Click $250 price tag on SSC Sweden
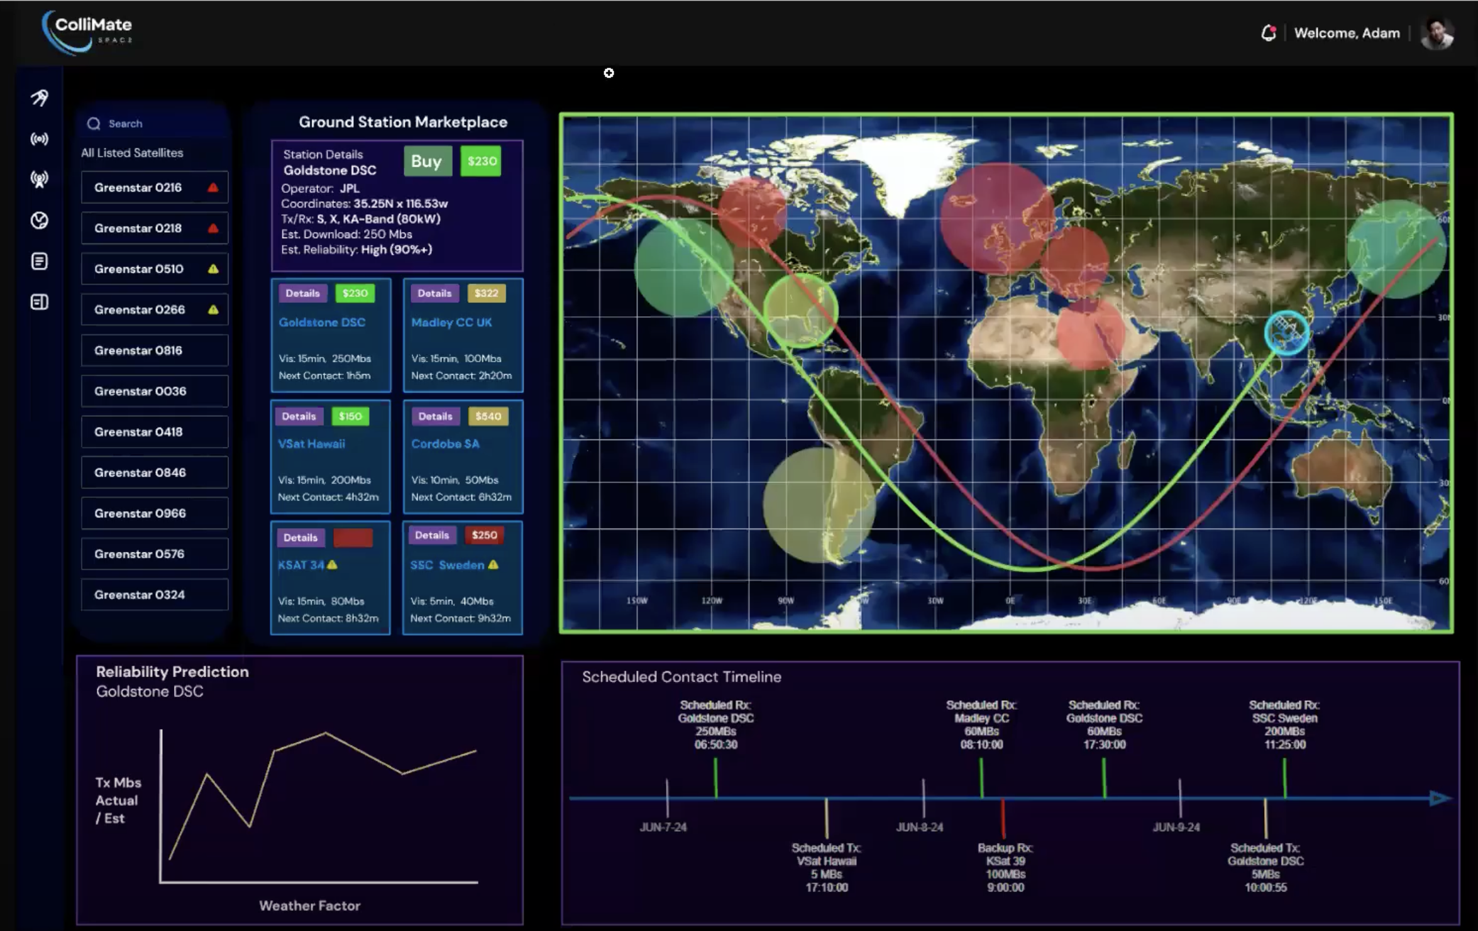This screenshot has height=931, width=1478. coord(484,535)
